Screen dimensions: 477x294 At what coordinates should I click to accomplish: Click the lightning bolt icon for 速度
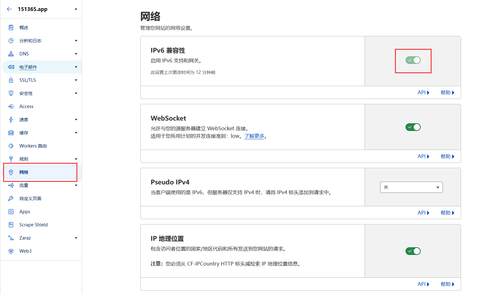pyautogui.click(x=11, y=120)
